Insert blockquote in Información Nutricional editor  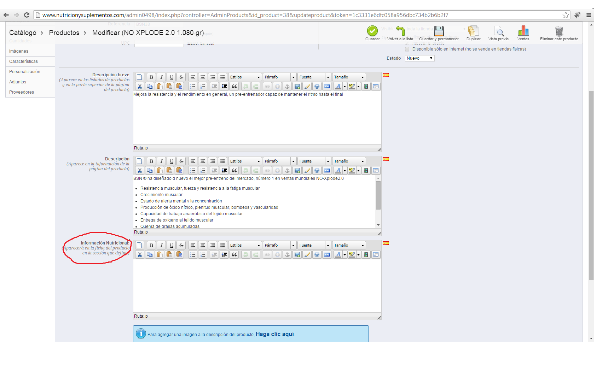[x=234, y=254]
